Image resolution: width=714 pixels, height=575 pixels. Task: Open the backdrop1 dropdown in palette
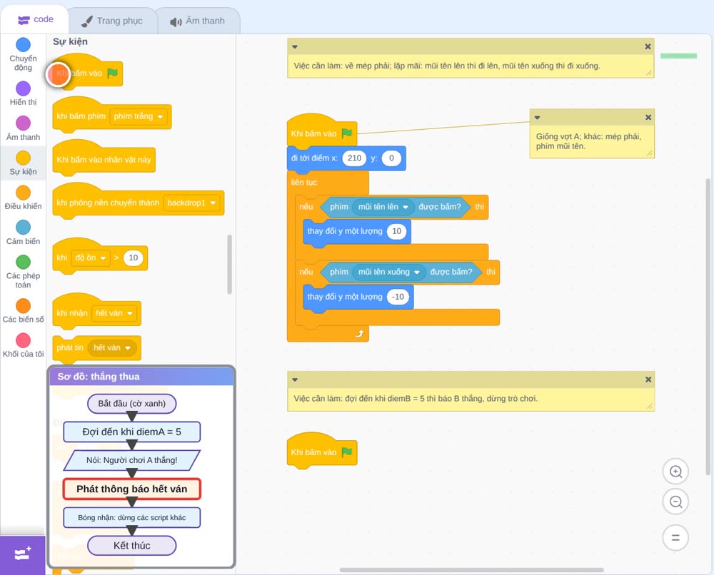point(191,203)
